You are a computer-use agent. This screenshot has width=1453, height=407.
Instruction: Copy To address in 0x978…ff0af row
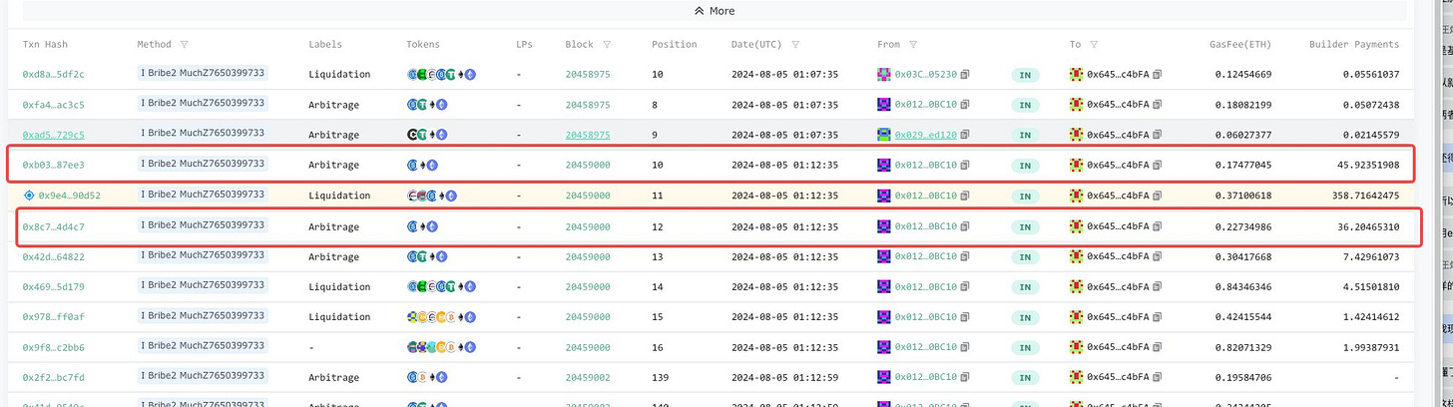tap(1158, 317)
